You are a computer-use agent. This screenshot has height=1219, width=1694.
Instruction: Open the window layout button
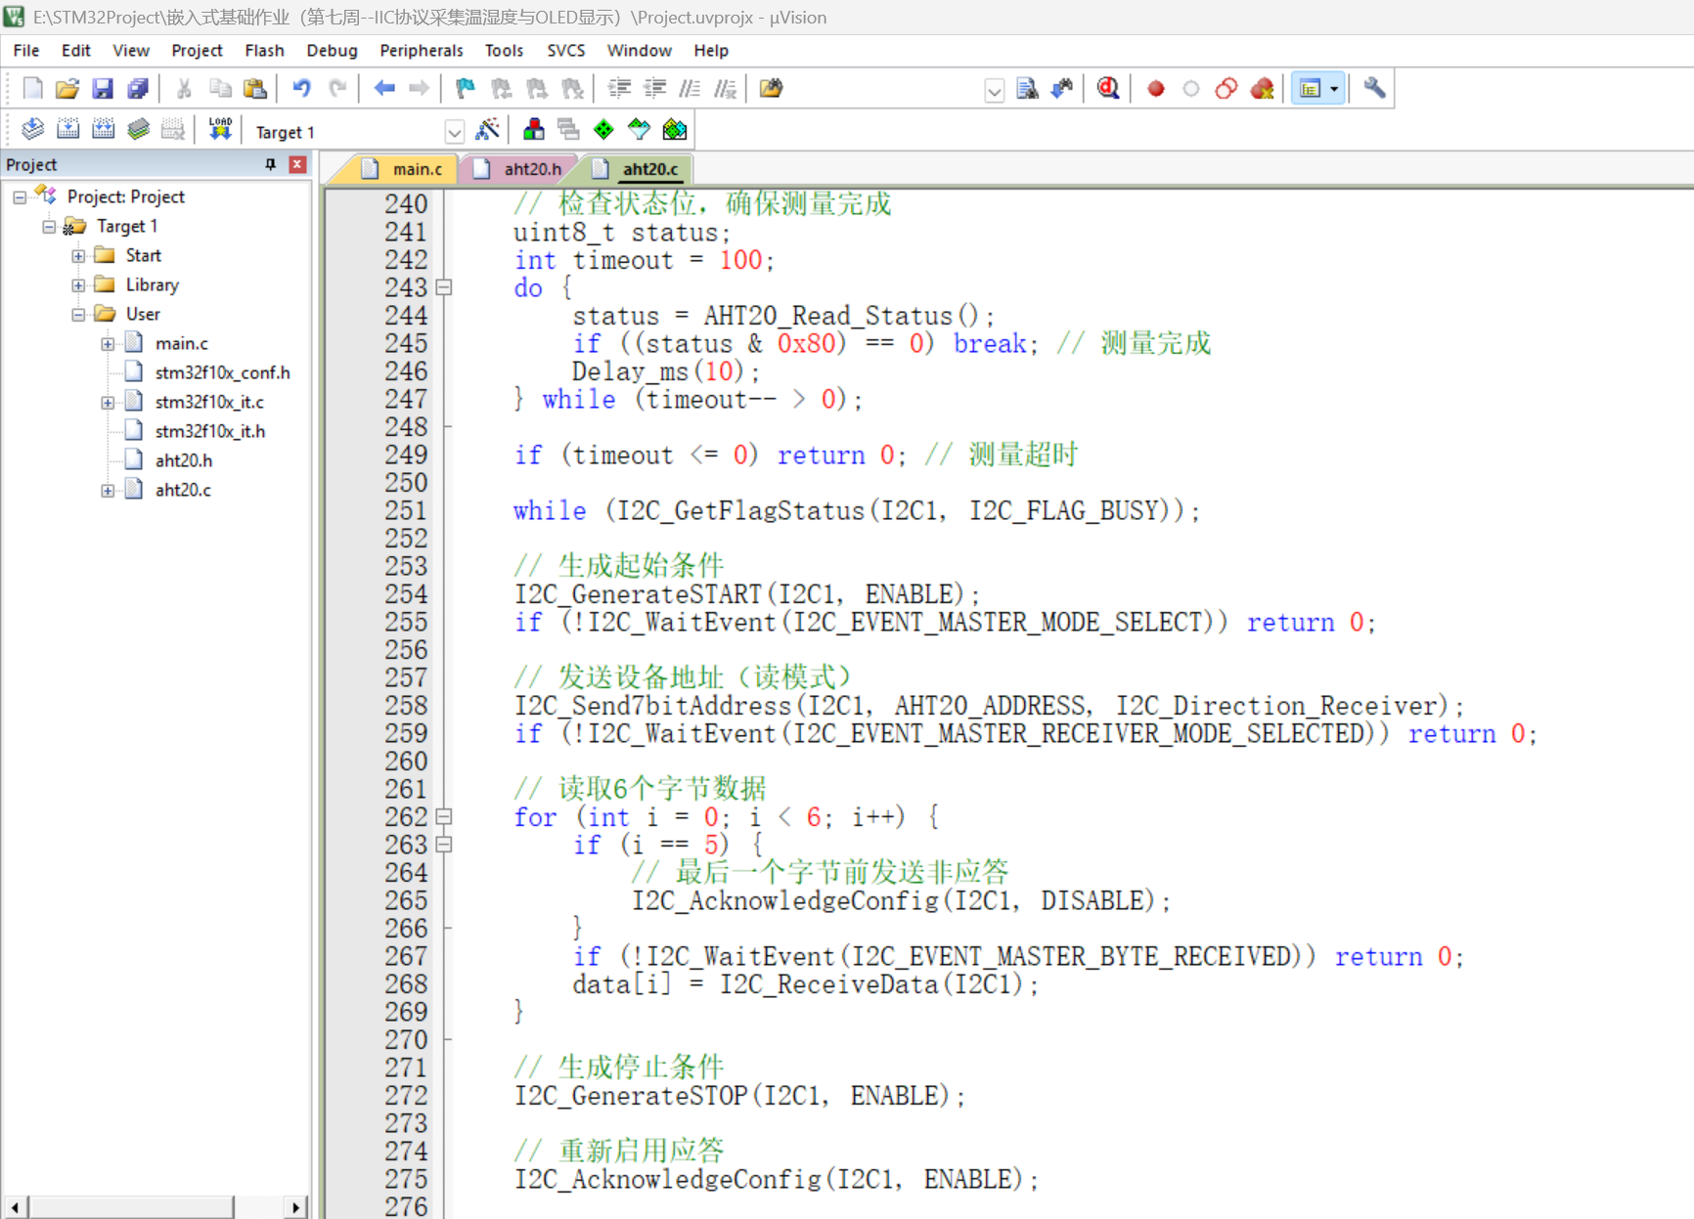[x=1310, y=89]
